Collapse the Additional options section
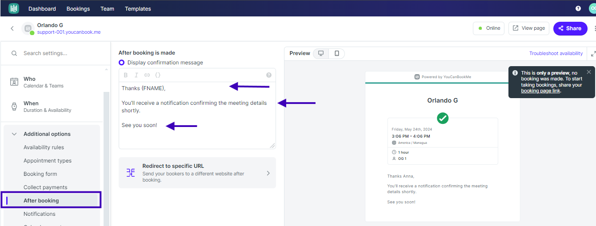The image size is (596, 226). [x=14, y=134]
